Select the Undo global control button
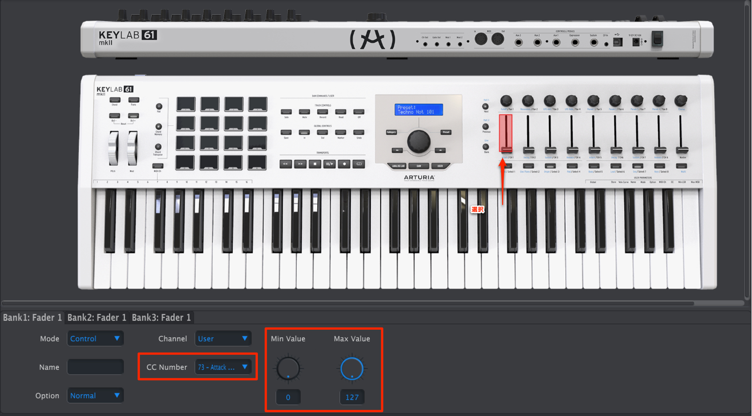The image size is (752, 416). (359, 132)
